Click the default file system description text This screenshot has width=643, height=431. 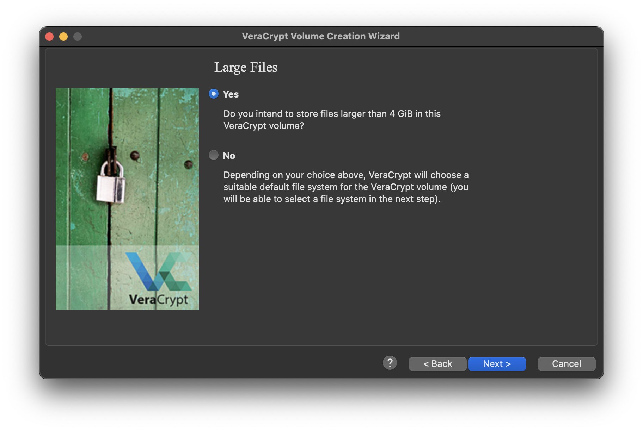(x=346, y=187)
